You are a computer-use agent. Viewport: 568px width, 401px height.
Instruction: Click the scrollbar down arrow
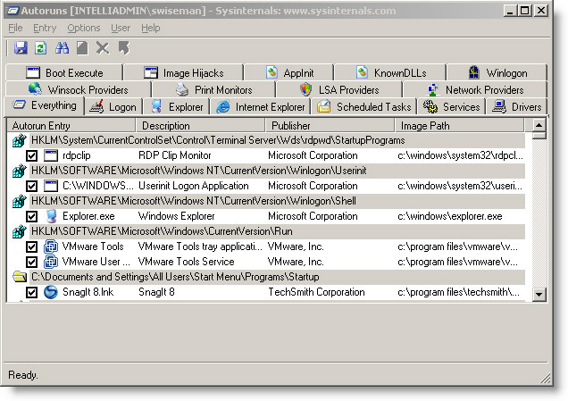pyautogui.click(x=539, y=294)
